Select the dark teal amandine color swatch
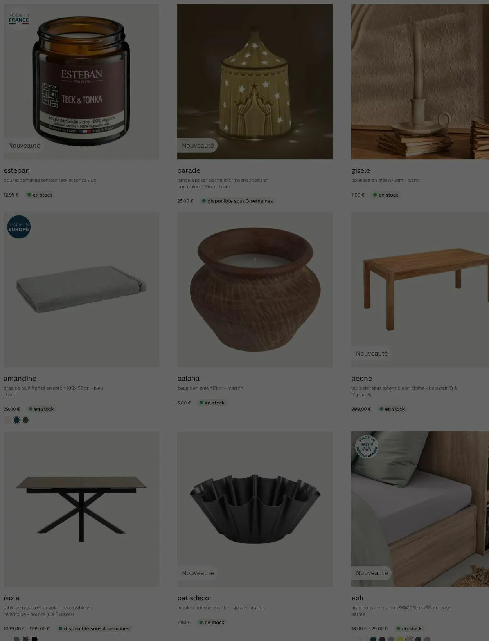The width and height of the screenshot is (489, 641). click(16, 420)
